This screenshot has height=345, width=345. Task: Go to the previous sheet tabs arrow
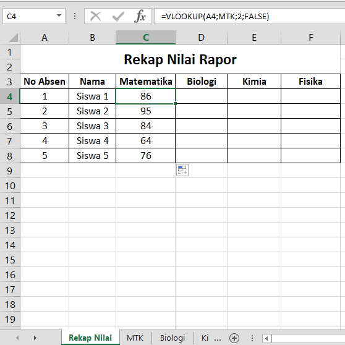tap(17, 338)
